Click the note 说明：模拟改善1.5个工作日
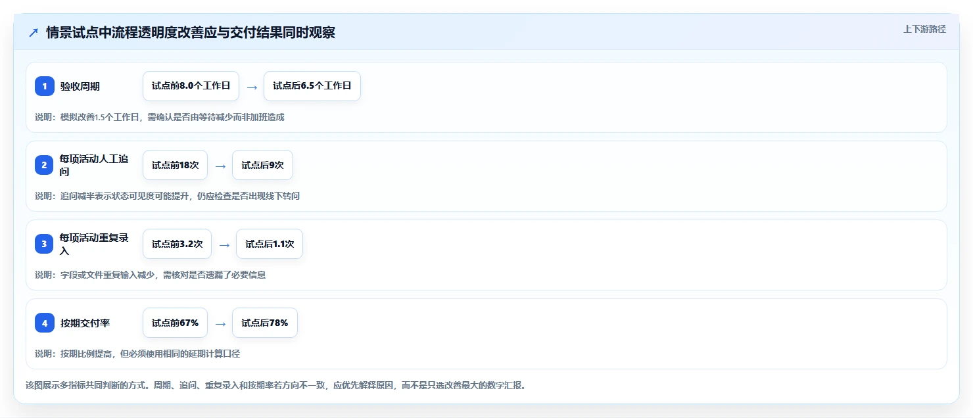The image size is (973, 418). (160, 117)
